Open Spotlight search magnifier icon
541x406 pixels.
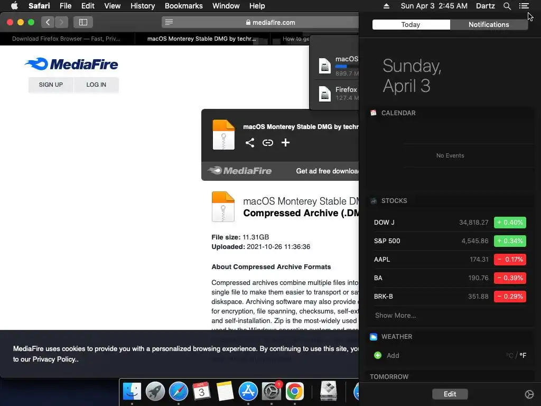pos(507,6)
